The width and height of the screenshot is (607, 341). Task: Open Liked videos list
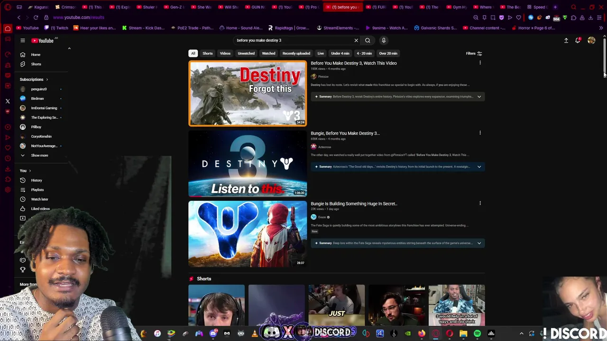pyautogui.click(x=40, y=209)
